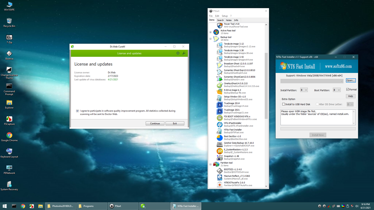This screenshot has height=210, width=374.
Task: Click R-Drive image 6.3 icon
Action: coord(220,91)
